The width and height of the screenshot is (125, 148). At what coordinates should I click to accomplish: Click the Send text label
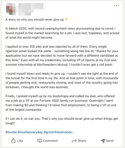click(x=110, y=141)
